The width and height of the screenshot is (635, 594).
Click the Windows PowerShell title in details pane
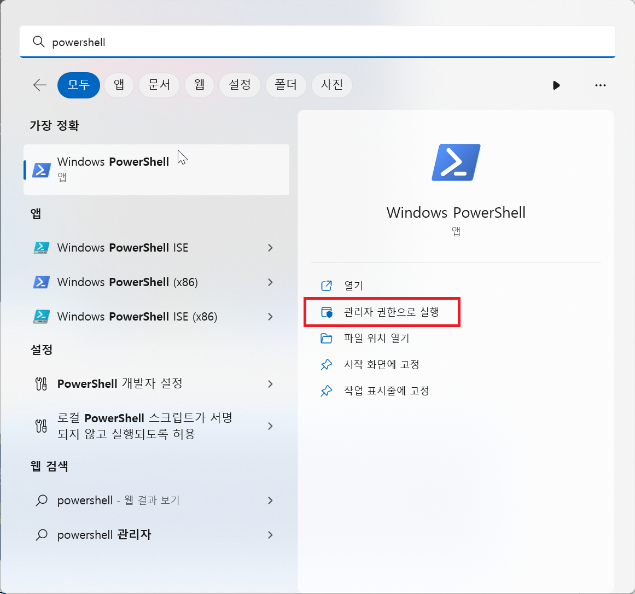coord(456,213)
